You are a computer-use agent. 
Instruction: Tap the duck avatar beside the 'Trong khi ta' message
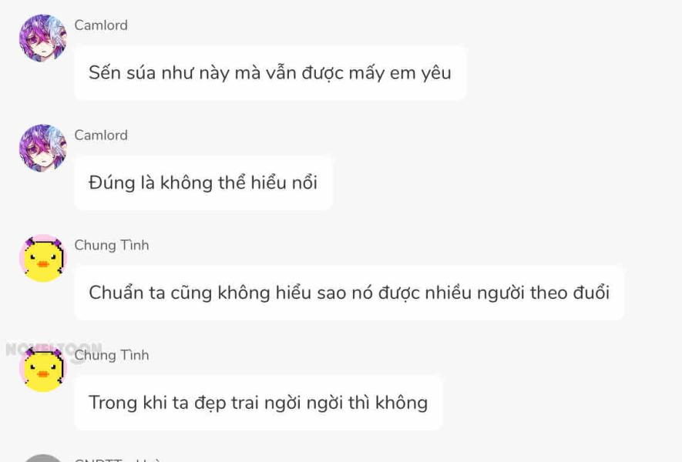coord(43,369)
